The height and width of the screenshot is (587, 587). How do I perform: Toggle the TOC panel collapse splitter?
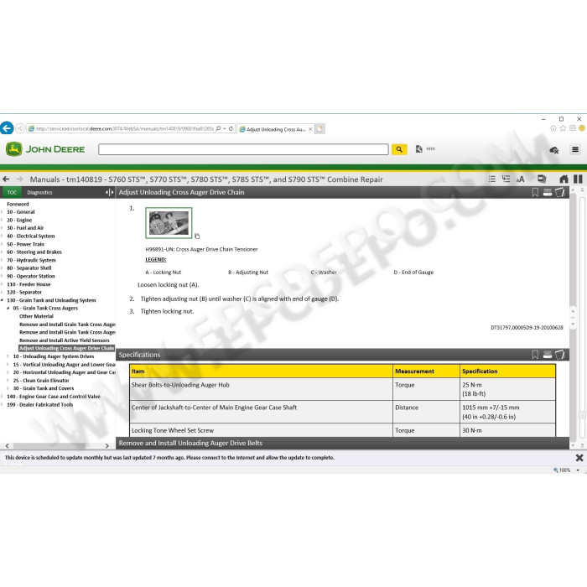pos(109,192)
